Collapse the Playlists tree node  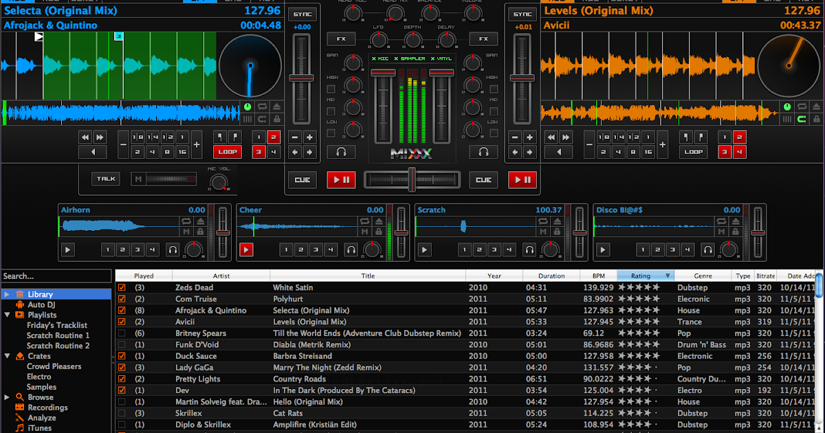pos(7,315)
